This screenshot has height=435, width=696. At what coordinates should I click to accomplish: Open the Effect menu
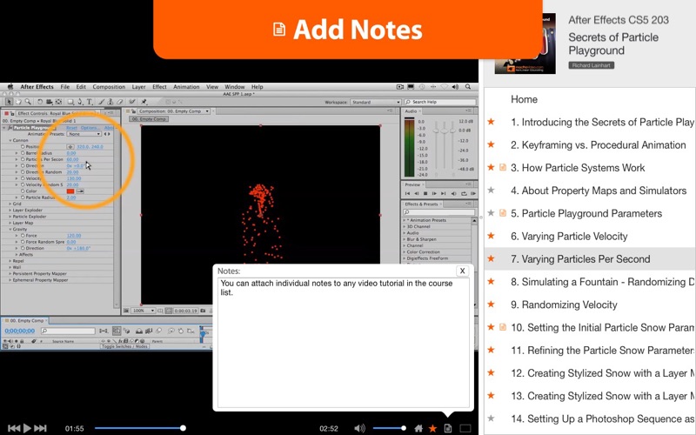159,87
